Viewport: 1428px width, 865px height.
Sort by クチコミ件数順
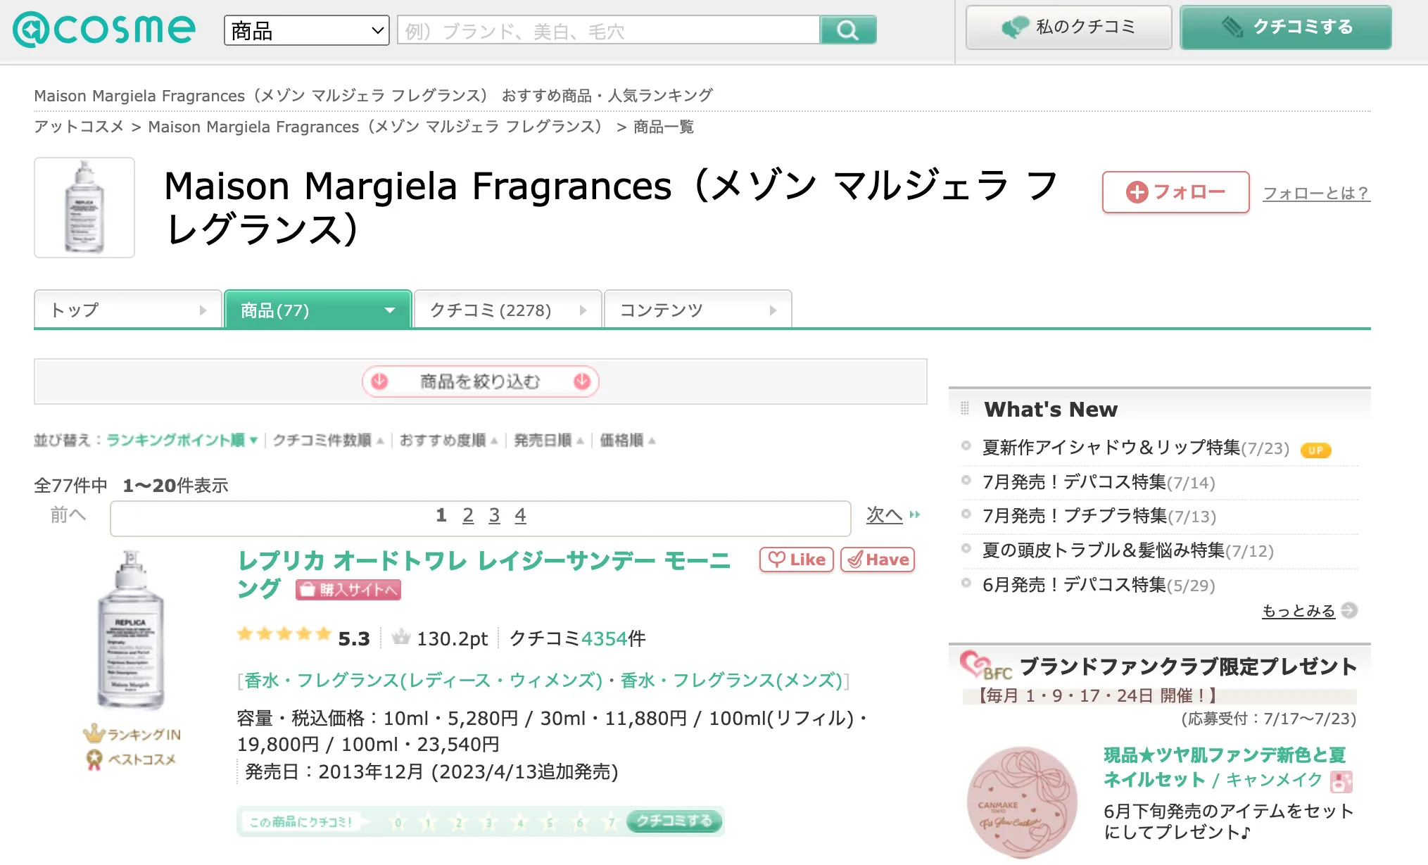tap(328, 440)
